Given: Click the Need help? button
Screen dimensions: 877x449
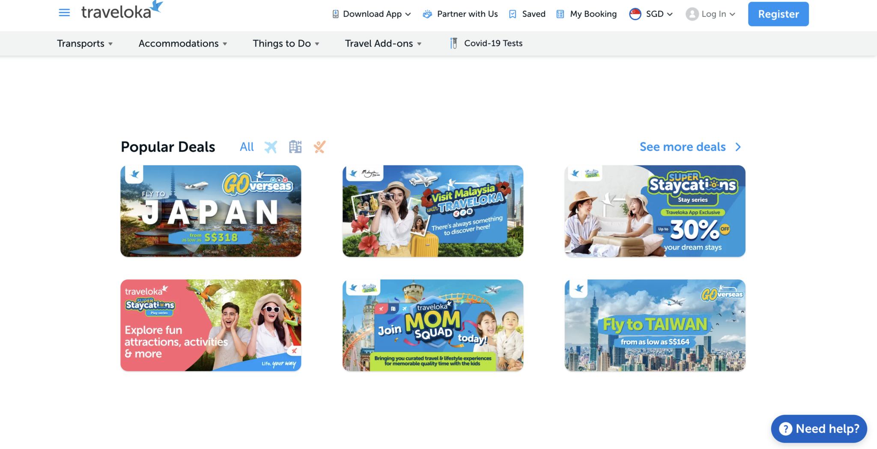Looking at the screenshot, I should [819, 428].
